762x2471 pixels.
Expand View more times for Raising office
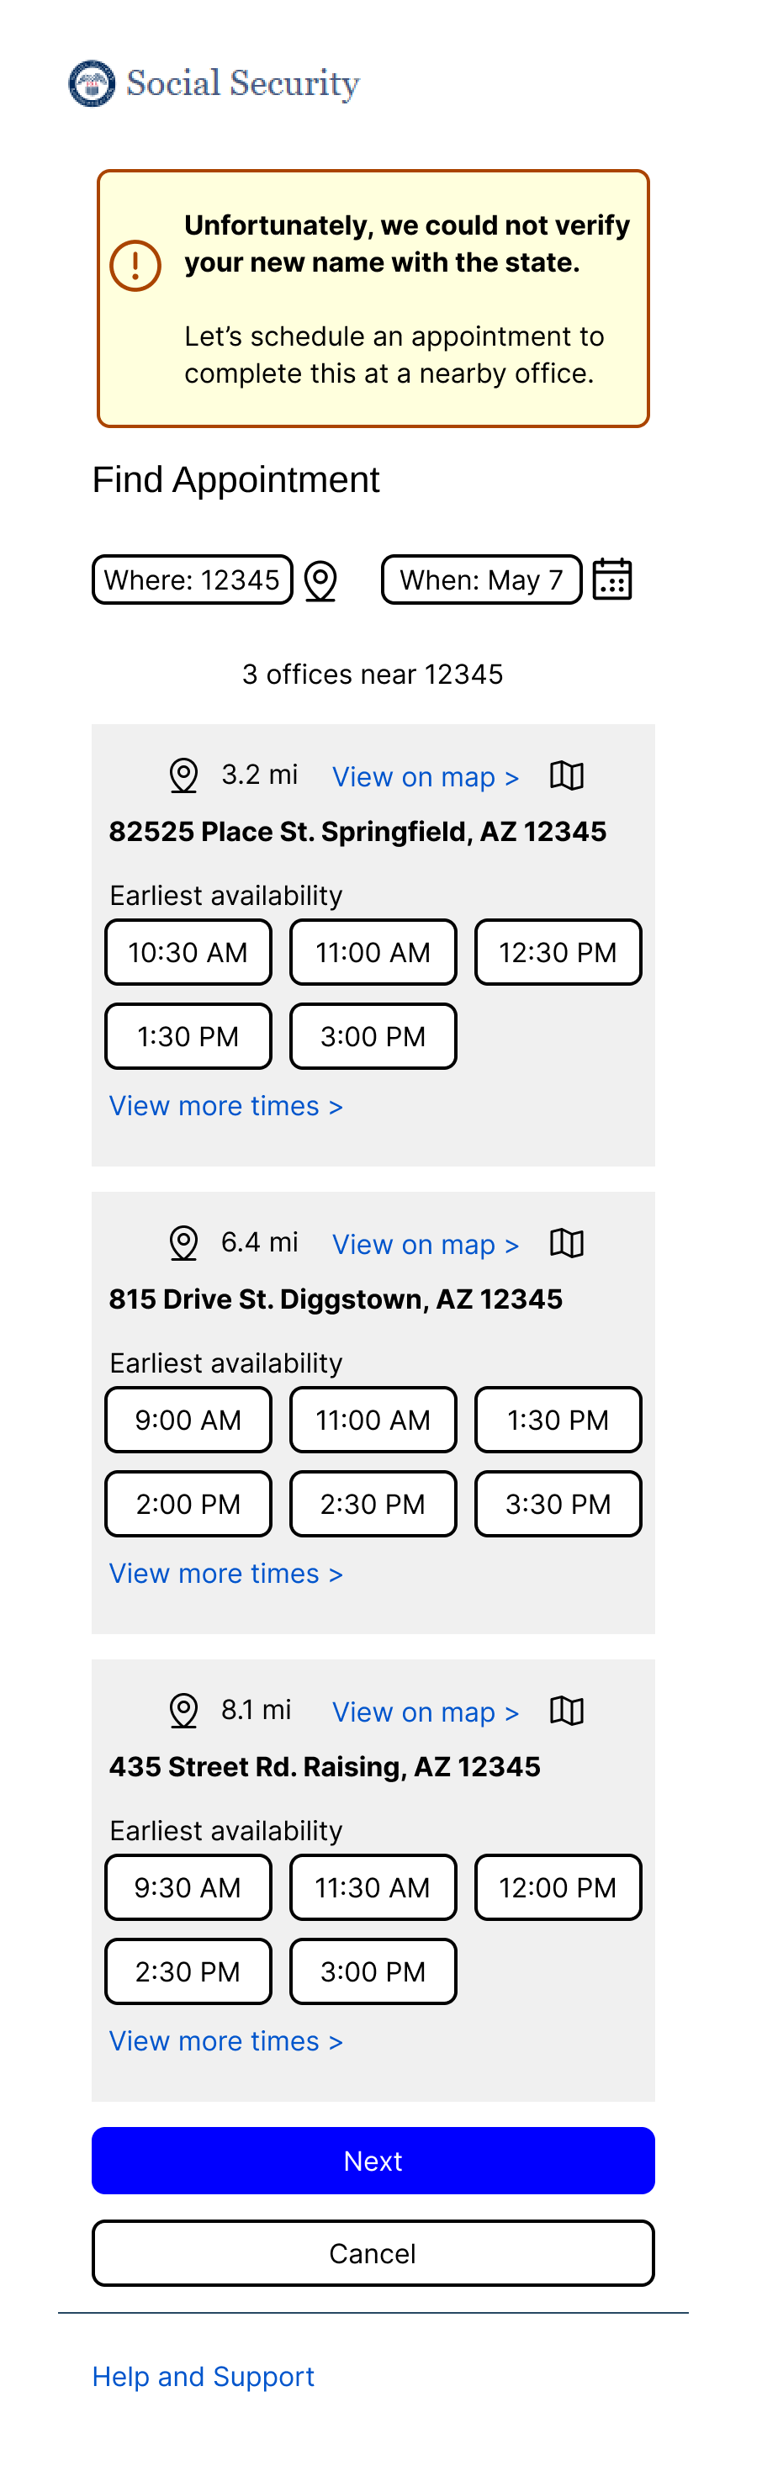(x=225, y=2041)
